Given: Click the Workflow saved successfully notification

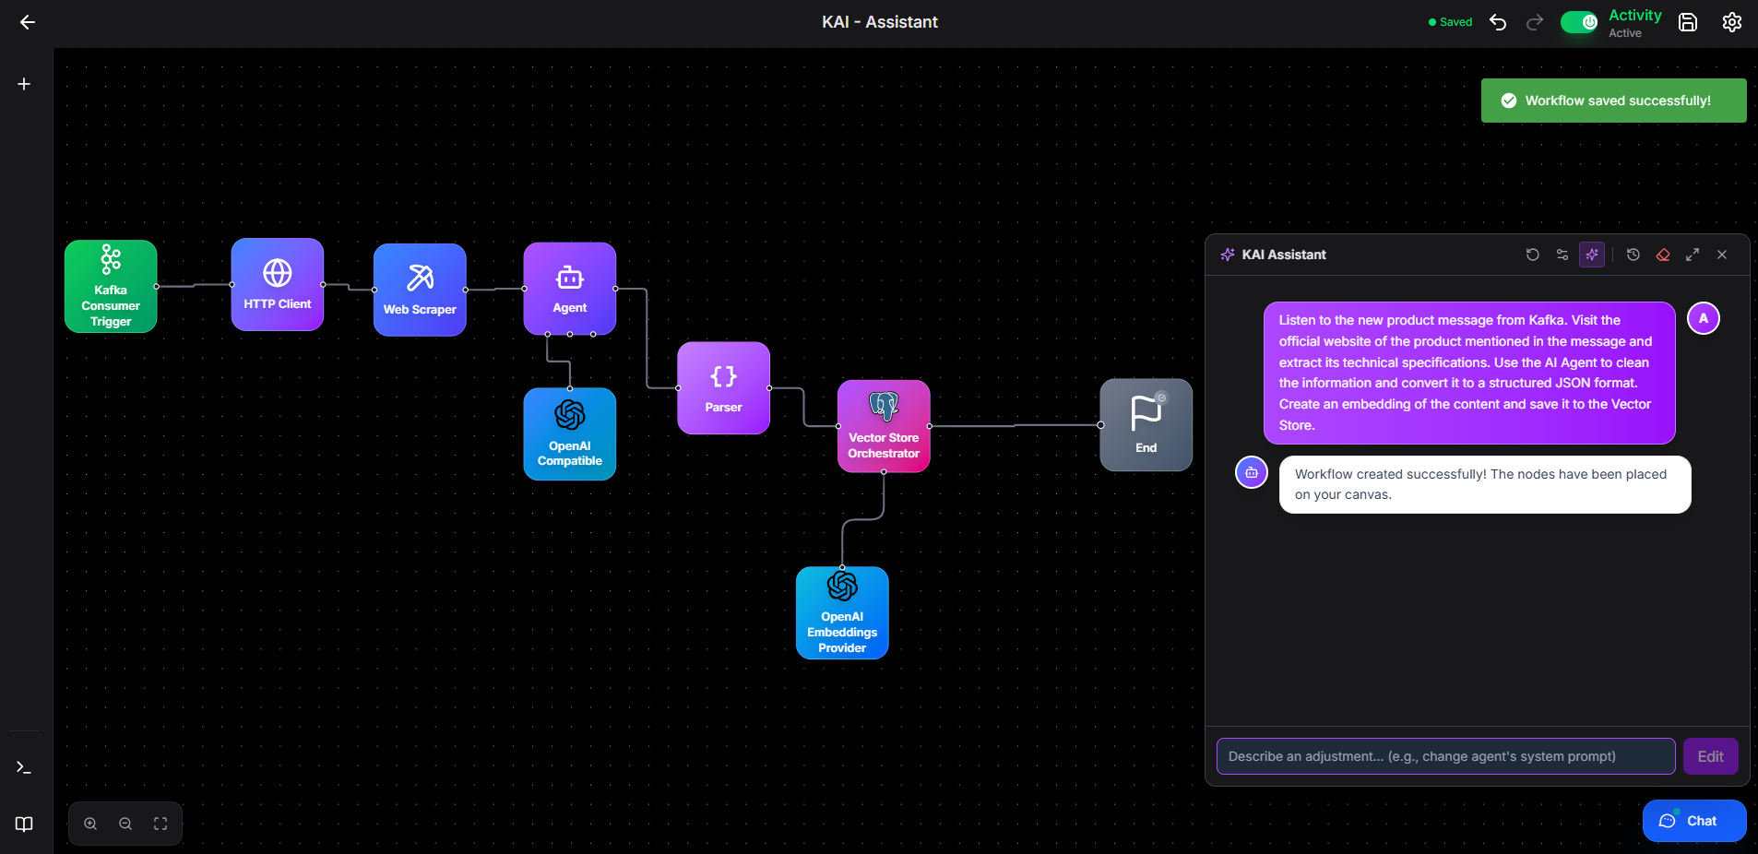Looking at the screenshot, I should click(1614, 101).
